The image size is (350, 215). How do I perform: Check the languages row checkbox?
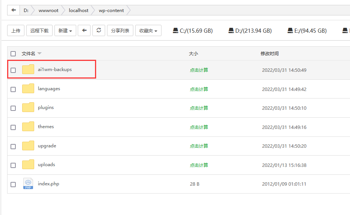click(13, 89)
